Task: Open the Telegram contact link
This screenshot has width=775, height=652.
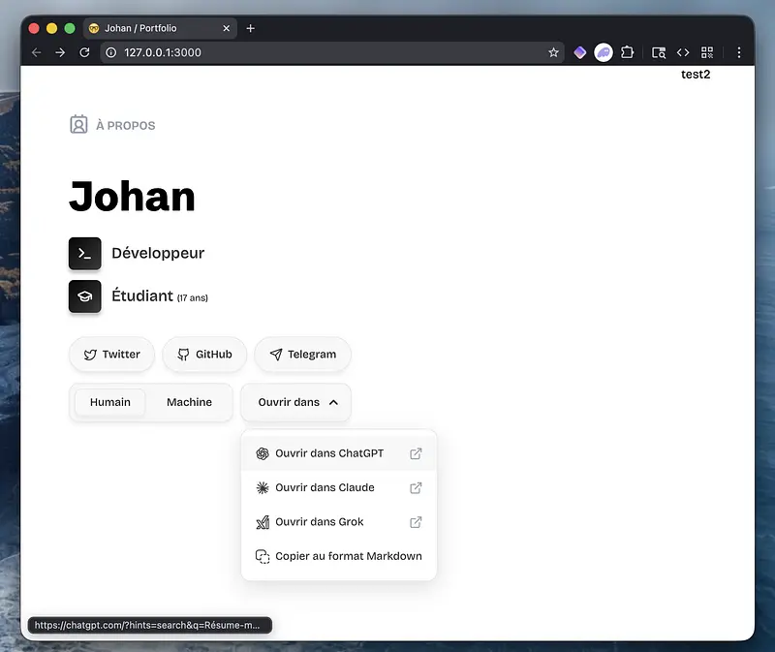Action: (302, 355)
